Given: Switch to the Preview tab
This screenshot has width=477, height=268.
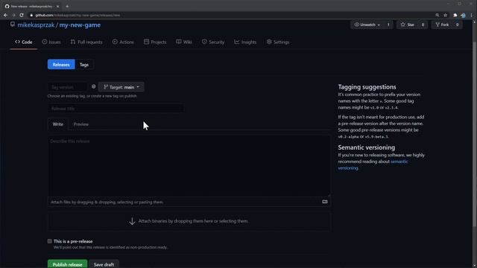Looking at the screenshot, I should point(81,124).
